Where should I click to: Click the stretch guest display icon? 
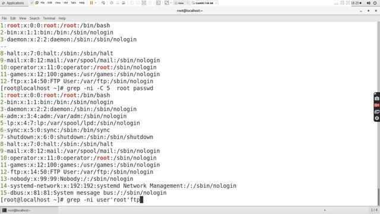point(167,3)
